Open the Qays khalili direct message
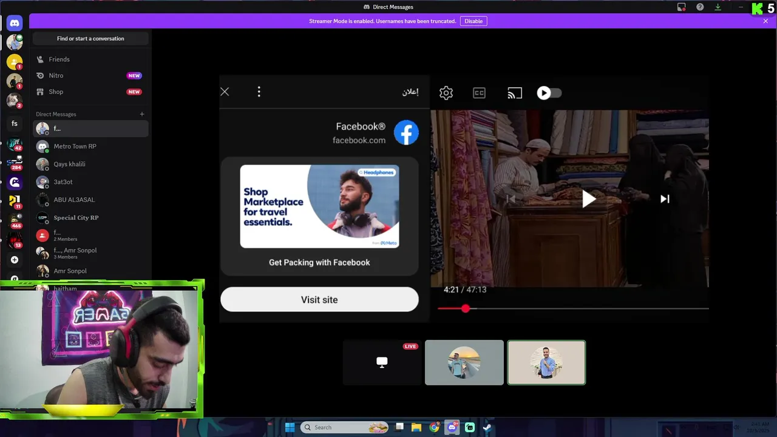The height and width of the screenshot is (437, 777). point(90,164)
